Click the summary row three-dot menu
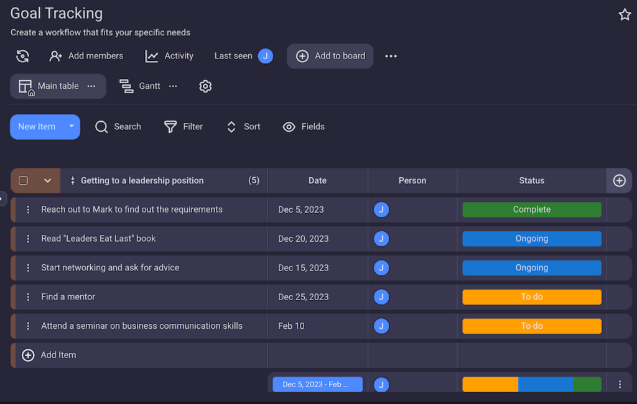The height and width of the screenshot is (404, 637). tap(620, 385)
